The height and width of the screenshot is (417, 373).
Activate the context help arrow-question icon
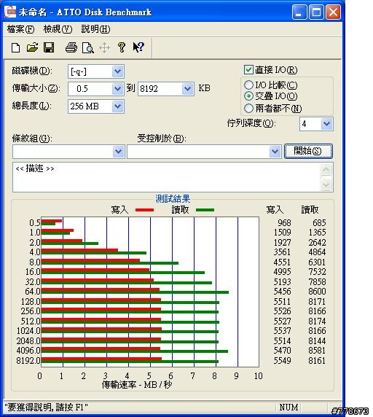point(138,47)
